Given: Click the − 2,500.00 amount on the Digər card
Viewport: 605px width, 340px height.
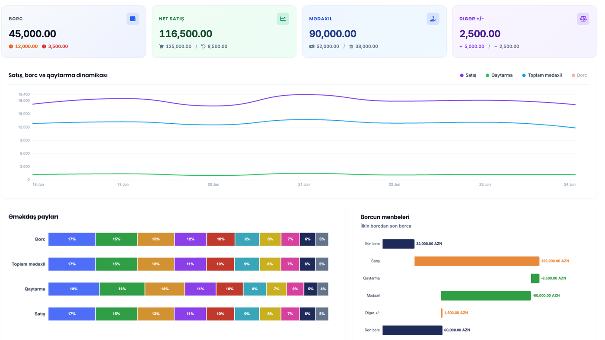Looking at the screenshot, I should point(507,46).
